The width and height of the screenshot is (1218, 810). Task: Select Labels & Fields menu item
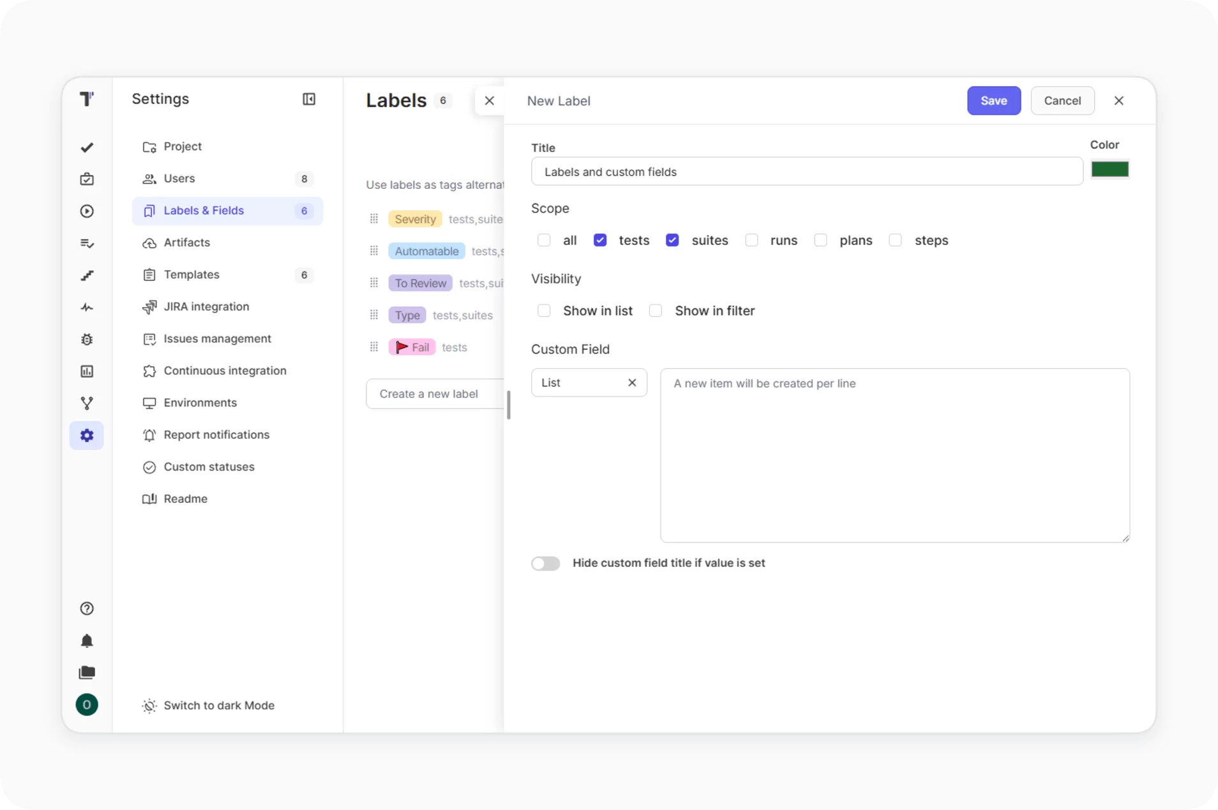[227, 211]
